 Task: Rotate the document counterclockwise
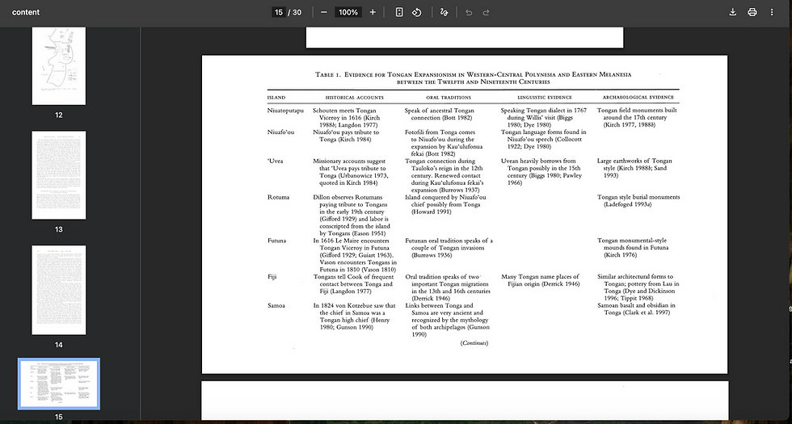(x=417, y=12)
